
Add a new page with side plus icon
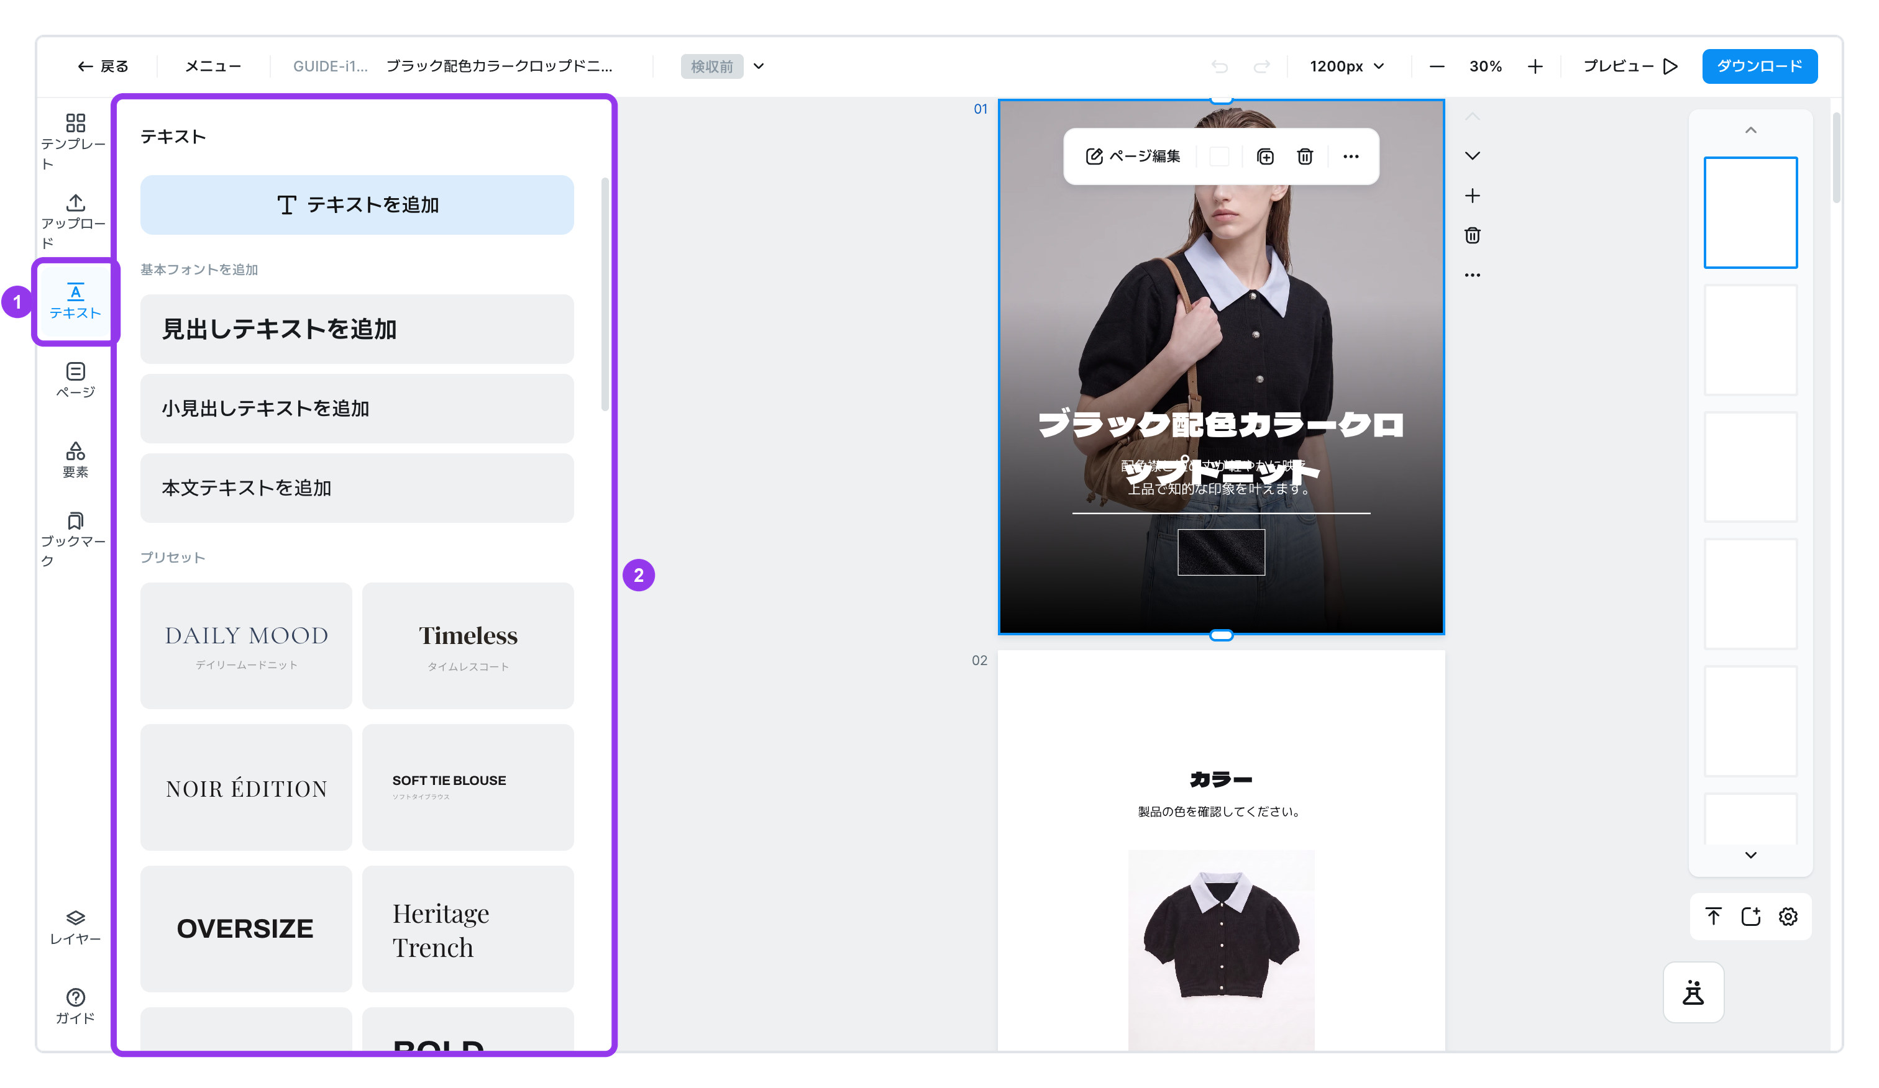tap(1473, 196)
